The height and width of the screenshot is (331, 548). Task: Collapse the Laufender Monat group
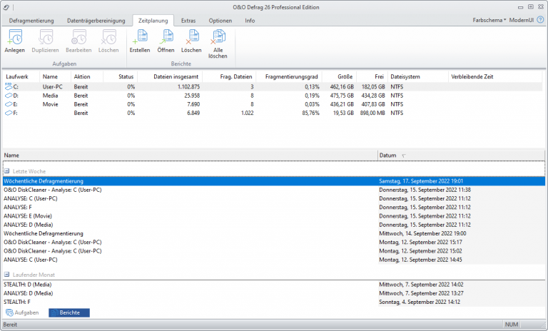[6, 274]
